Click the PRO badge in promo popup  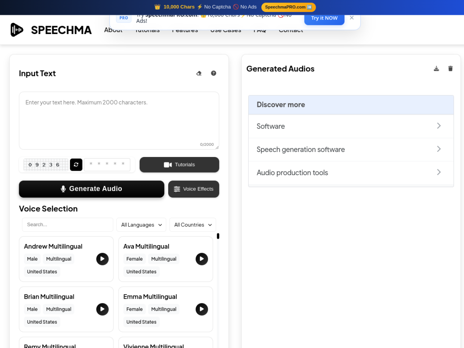tap(124, 18)
